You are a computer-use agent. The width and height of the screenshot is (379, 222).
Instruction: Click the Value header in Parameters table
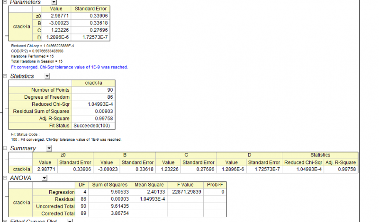(56, 9)
